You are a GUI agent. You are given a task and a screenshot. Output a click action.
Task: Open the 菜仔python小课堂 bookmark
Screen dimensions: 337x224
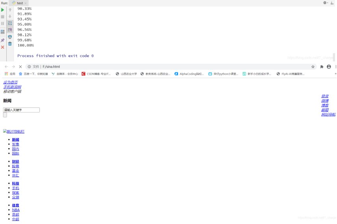click(223, 74)
